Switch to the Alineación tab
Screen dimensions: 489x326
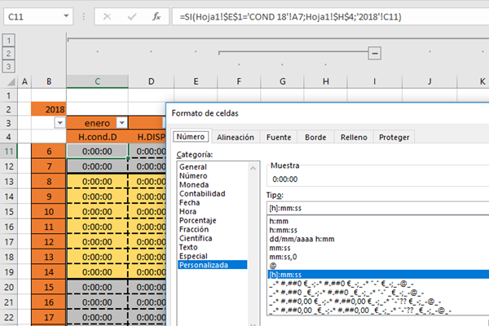236,138
